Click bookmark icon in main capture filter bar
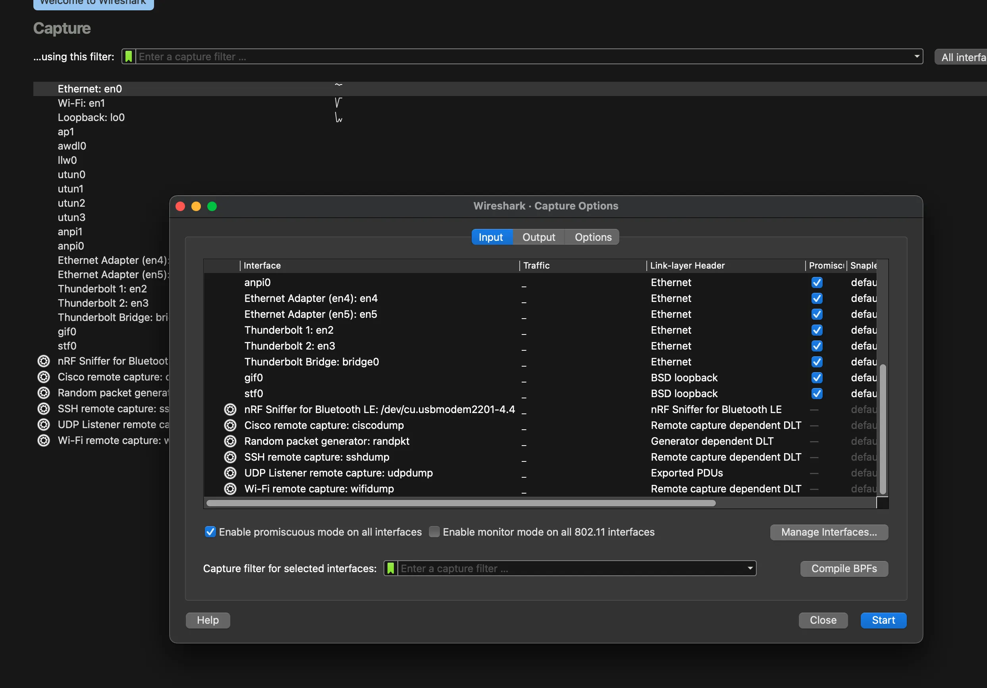 point(129,57)
